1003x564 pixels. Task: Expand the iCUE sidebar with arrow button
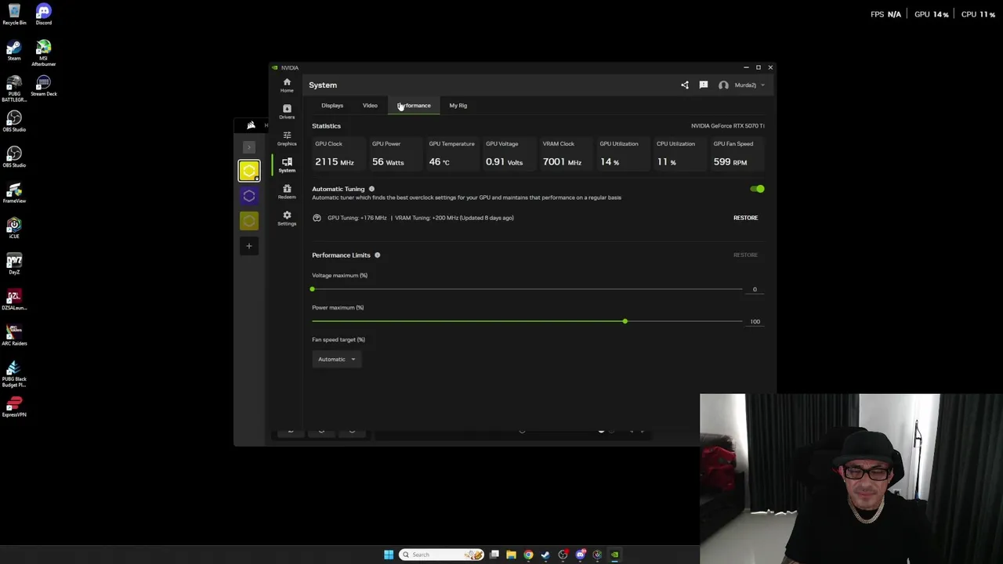pos(249,147)
